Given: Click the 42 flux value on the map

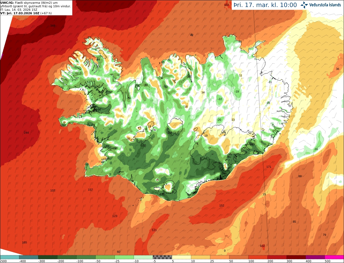Looking at the screenshot, I should [192, 35].
